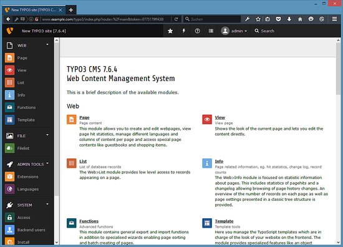Open the flush caches lightning icon
The height and width of the screenshot is (247, 343).
[184, 31]
